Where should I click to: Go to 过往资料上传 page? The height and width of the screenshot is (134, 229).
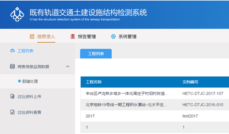coord(29,96)
